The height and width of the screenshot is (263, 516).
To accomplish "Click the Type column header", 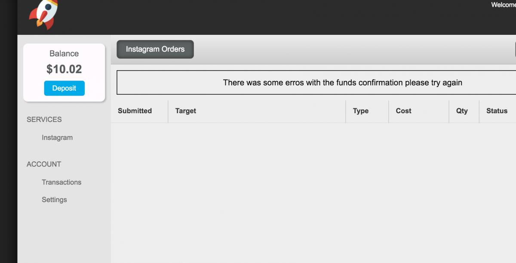I will tap(361, 111).
